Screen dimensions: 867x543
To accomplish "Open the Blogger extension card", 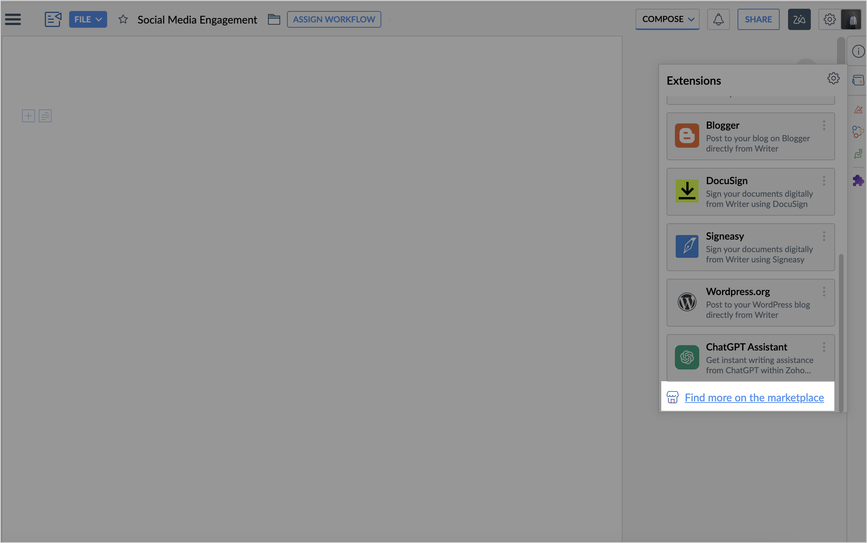I will (x=750, y=136).
